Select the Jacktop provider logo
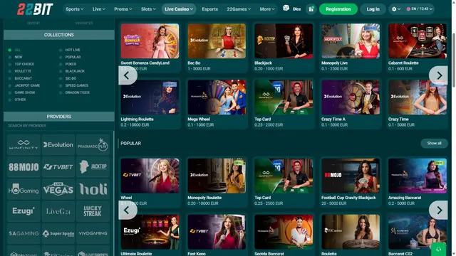456x256 pixels. [93, 167]
